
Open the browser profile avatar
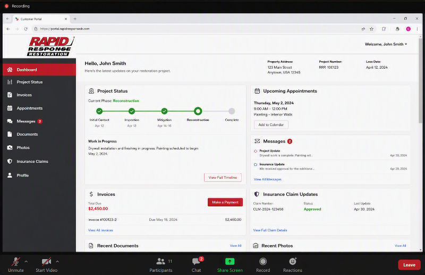tap(408, 29)
